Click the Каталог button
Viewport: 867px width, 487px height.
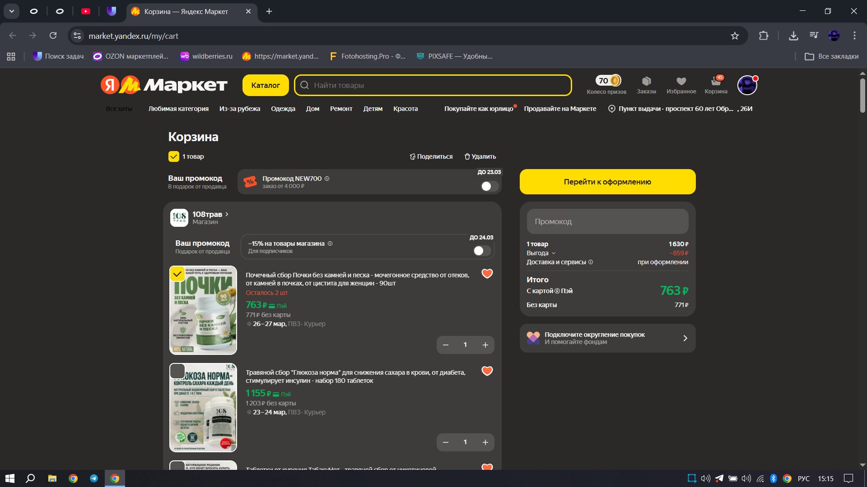(x=266, y=85)
